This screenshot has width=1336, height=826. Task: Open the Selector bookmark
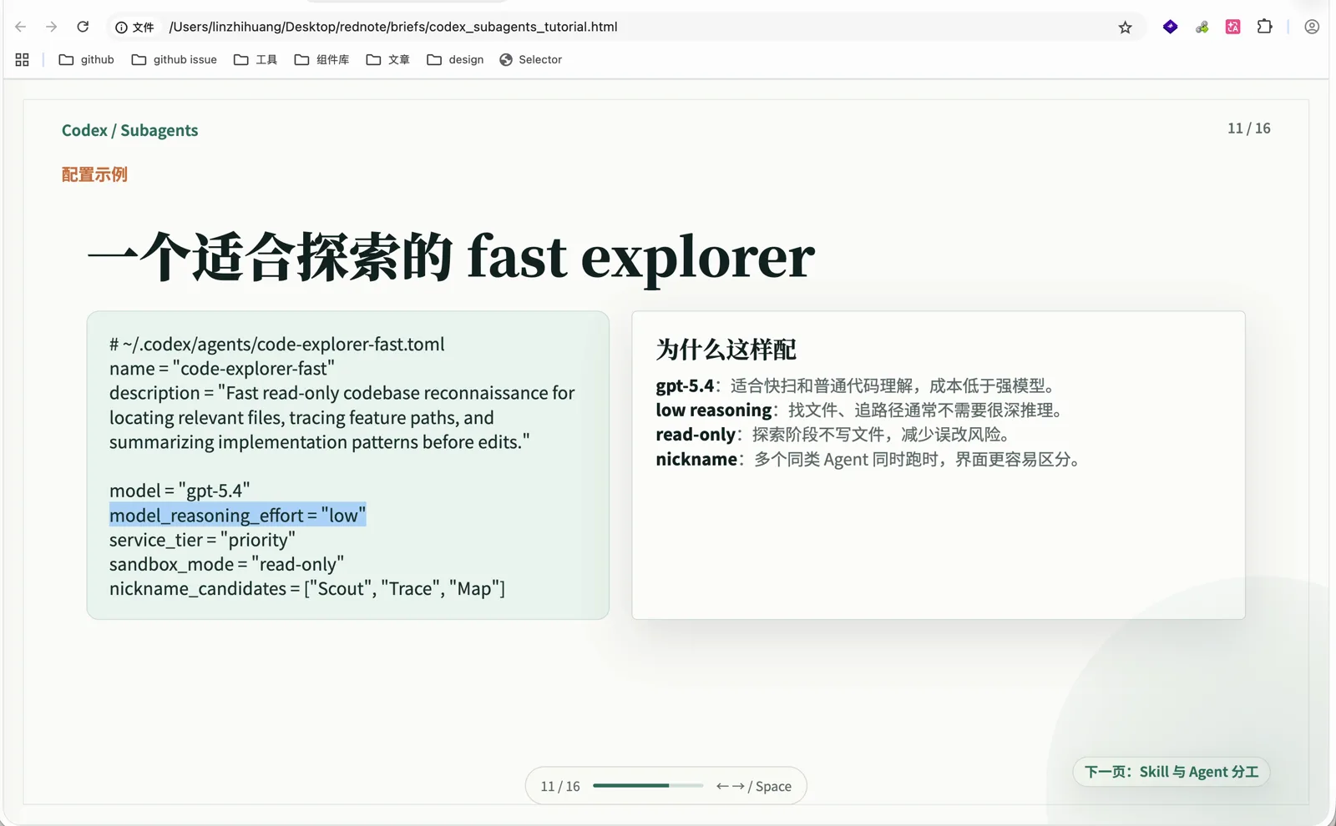531,59
